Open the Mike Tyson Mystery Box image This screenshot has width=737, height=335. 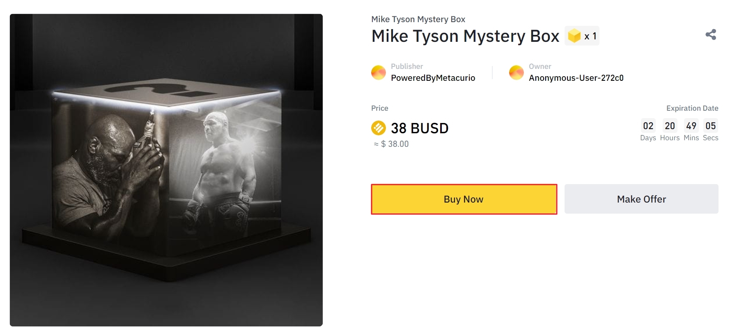coord(166,170)
